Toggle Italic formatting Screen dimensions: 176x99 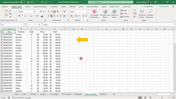coord(22,16)
